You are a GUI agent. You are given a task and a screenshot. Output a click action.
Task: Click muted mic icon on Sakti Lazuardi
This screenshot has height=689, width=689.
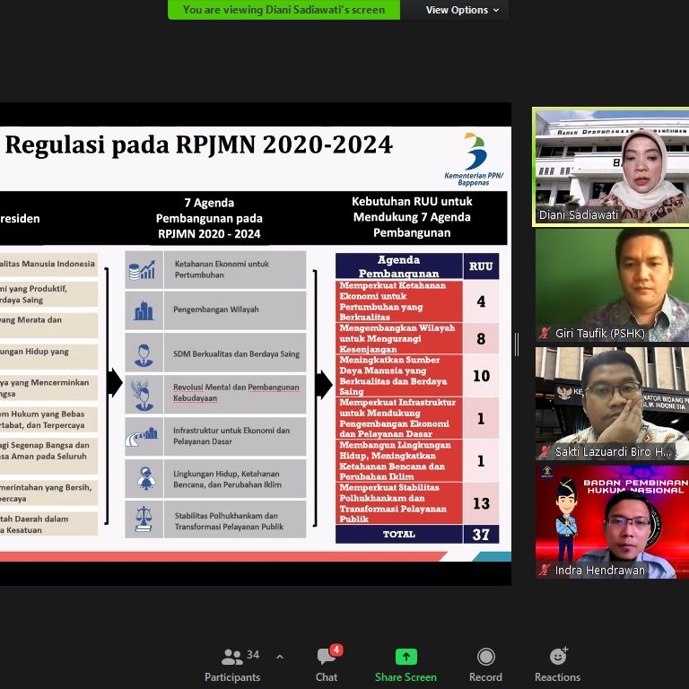544,451
